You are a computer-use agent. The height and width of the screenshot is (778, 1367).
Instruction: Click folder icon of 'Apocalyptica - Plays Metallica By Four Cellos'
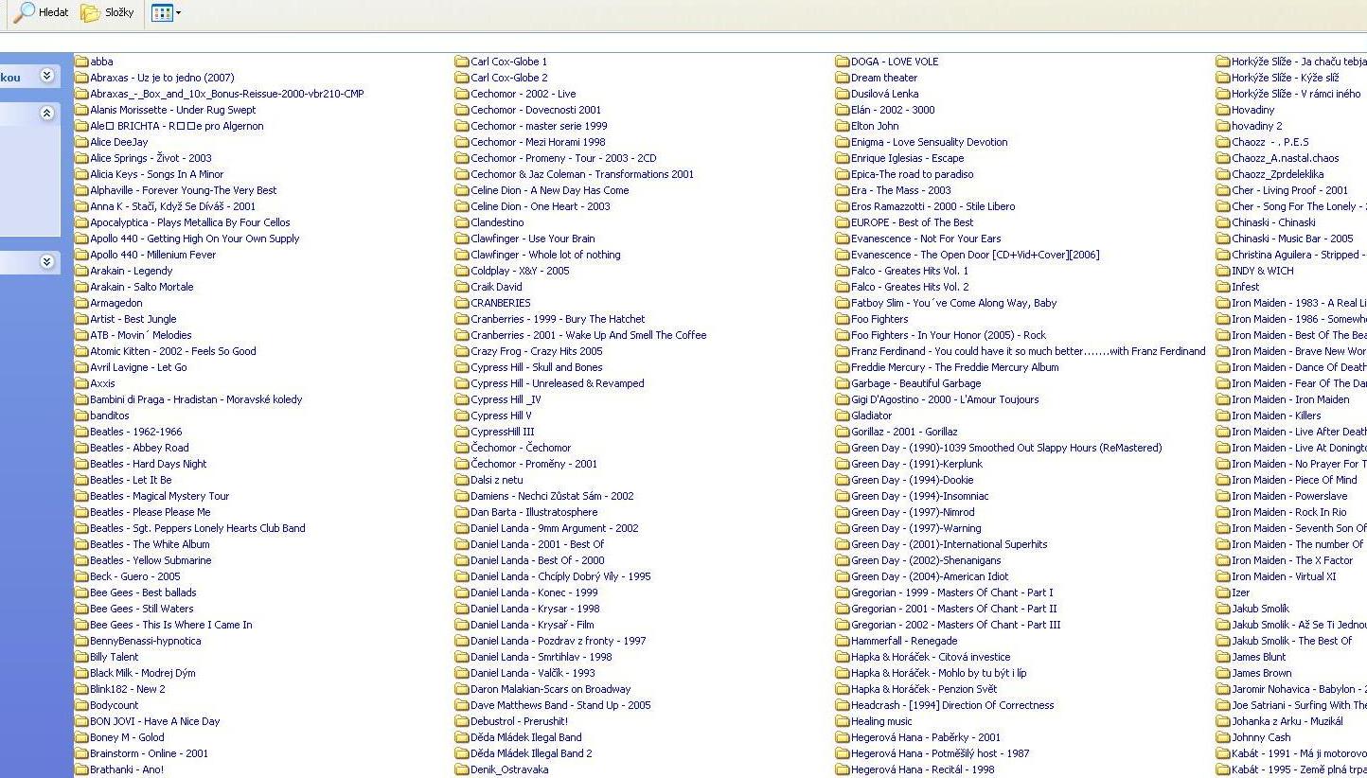[81, 222]
